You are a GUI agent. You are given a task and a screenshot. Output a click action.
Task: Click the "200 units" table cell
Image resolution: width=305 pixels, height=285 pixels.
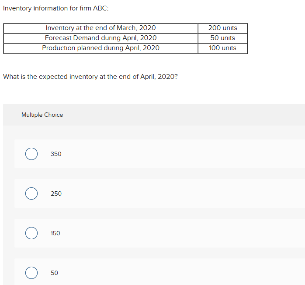tap(222, 28)
